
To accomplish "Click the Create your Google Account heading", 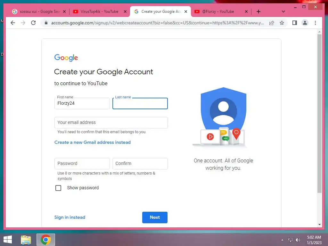I will [103, 72].
